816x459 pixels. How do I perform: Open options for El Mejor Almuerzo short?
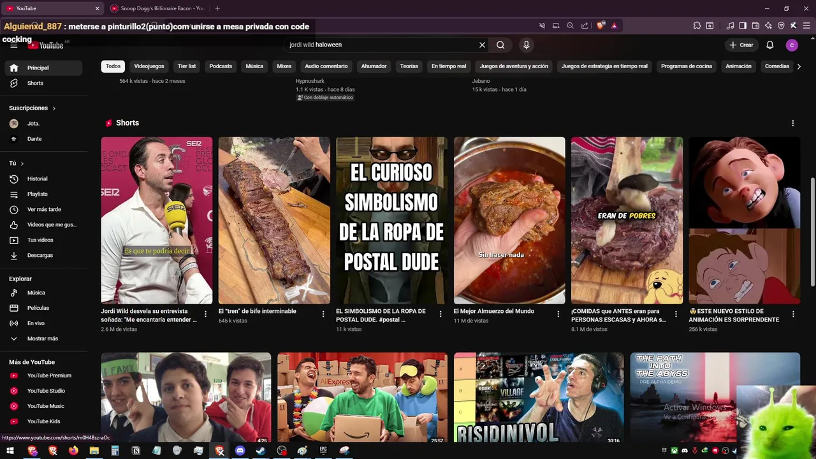558,314
